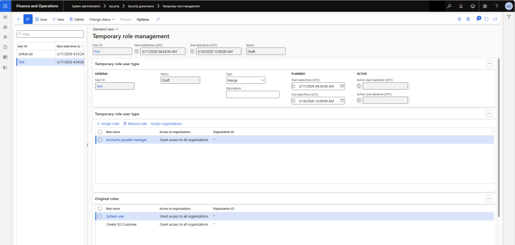Screen dimensions: 515x245
Task: Select the Accounts payable manager row radio
Action: 100,139
